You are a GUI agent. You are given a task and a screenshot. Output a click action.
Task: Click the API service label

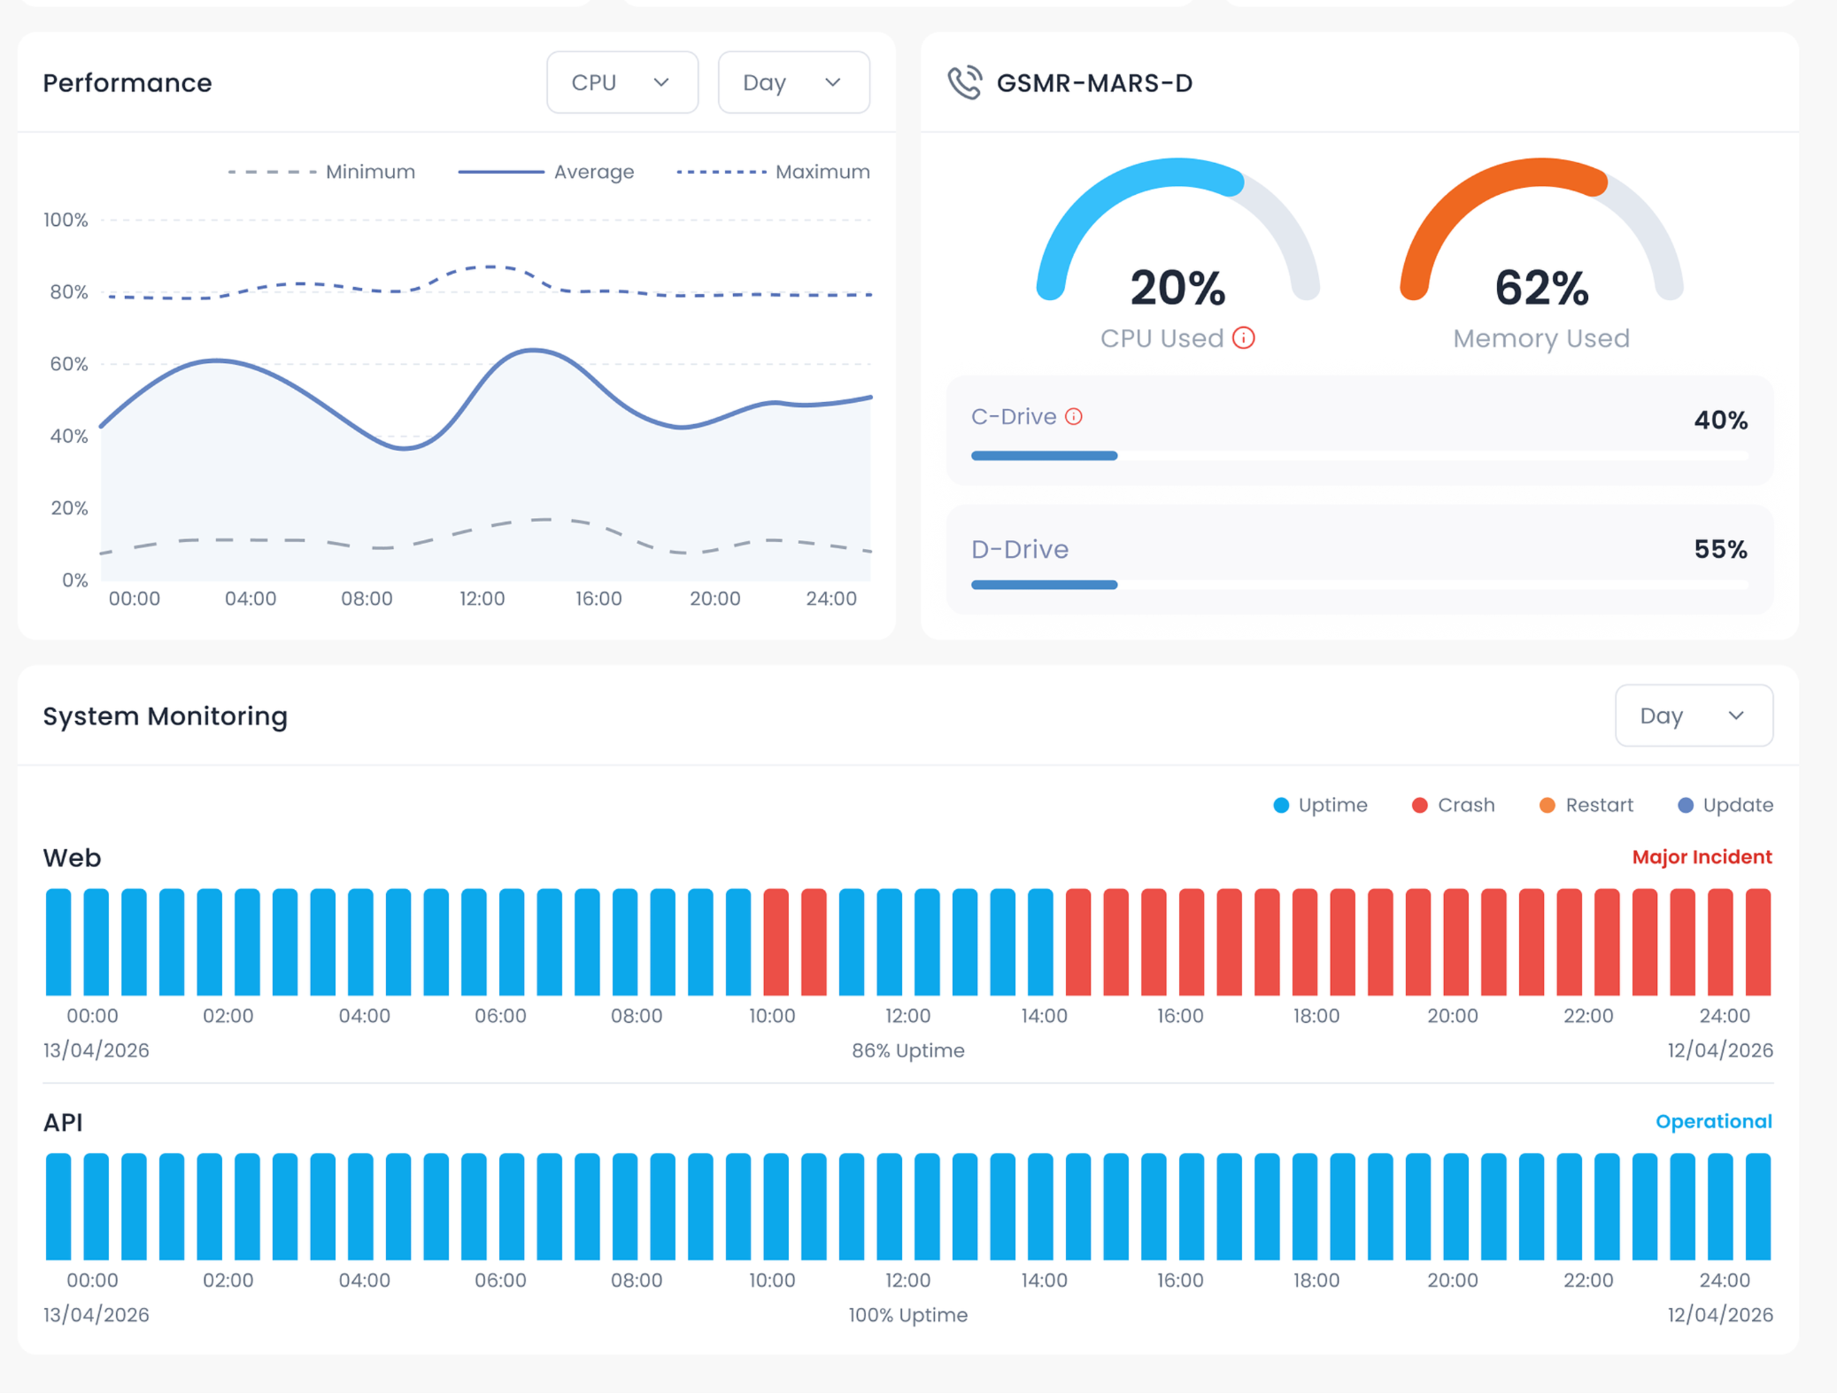click(63, 1122)
